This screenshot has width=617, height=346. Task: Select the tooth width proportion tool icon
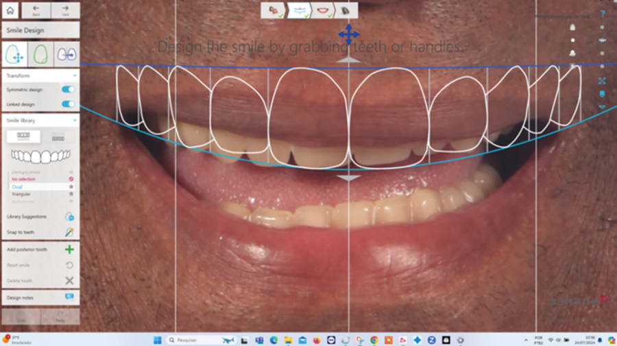point(66,54)
